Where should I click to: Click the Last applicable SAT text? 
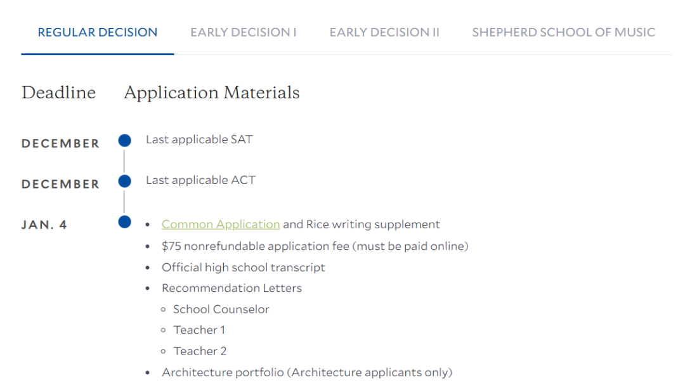pyautogui.click(x=199, y=140)
